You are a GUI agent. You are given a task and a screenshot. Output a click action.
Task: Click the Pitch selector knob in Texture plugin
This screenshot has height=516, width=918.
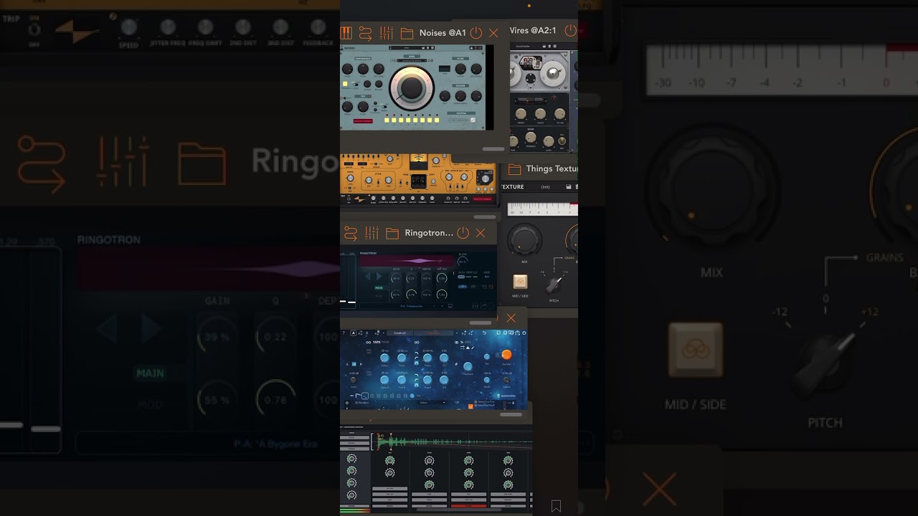click(x=553, y=285)
